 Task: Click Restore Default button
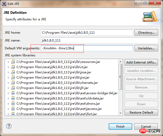(141, 113)
